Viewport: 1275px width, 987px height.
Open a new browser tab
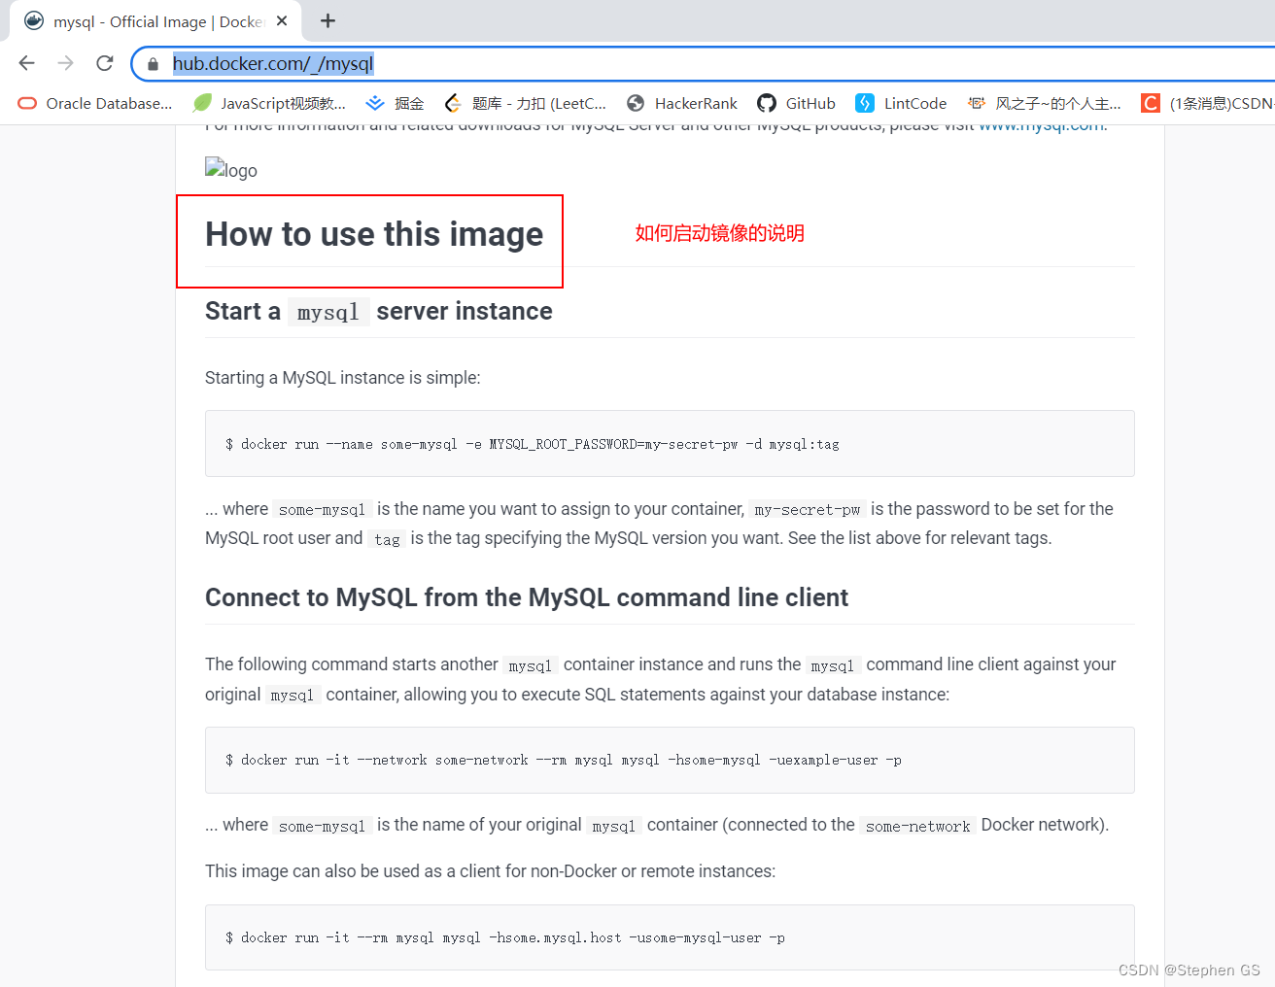pos(328,20)
